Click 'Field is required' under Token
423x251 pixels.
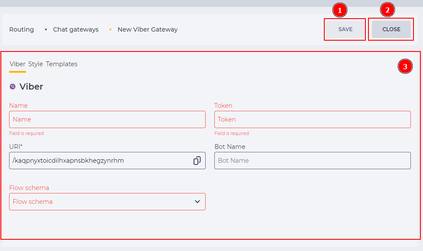click(232, 133)
